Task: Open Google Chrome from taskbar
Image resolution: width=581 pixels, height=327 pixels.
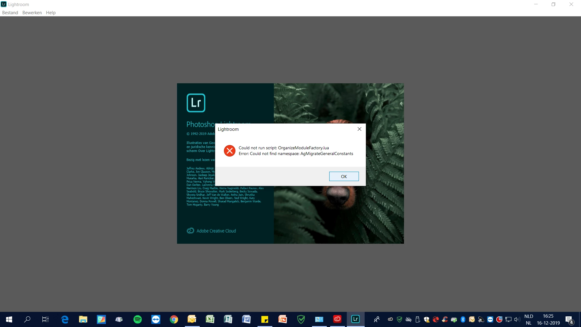Action: (174, 319)
